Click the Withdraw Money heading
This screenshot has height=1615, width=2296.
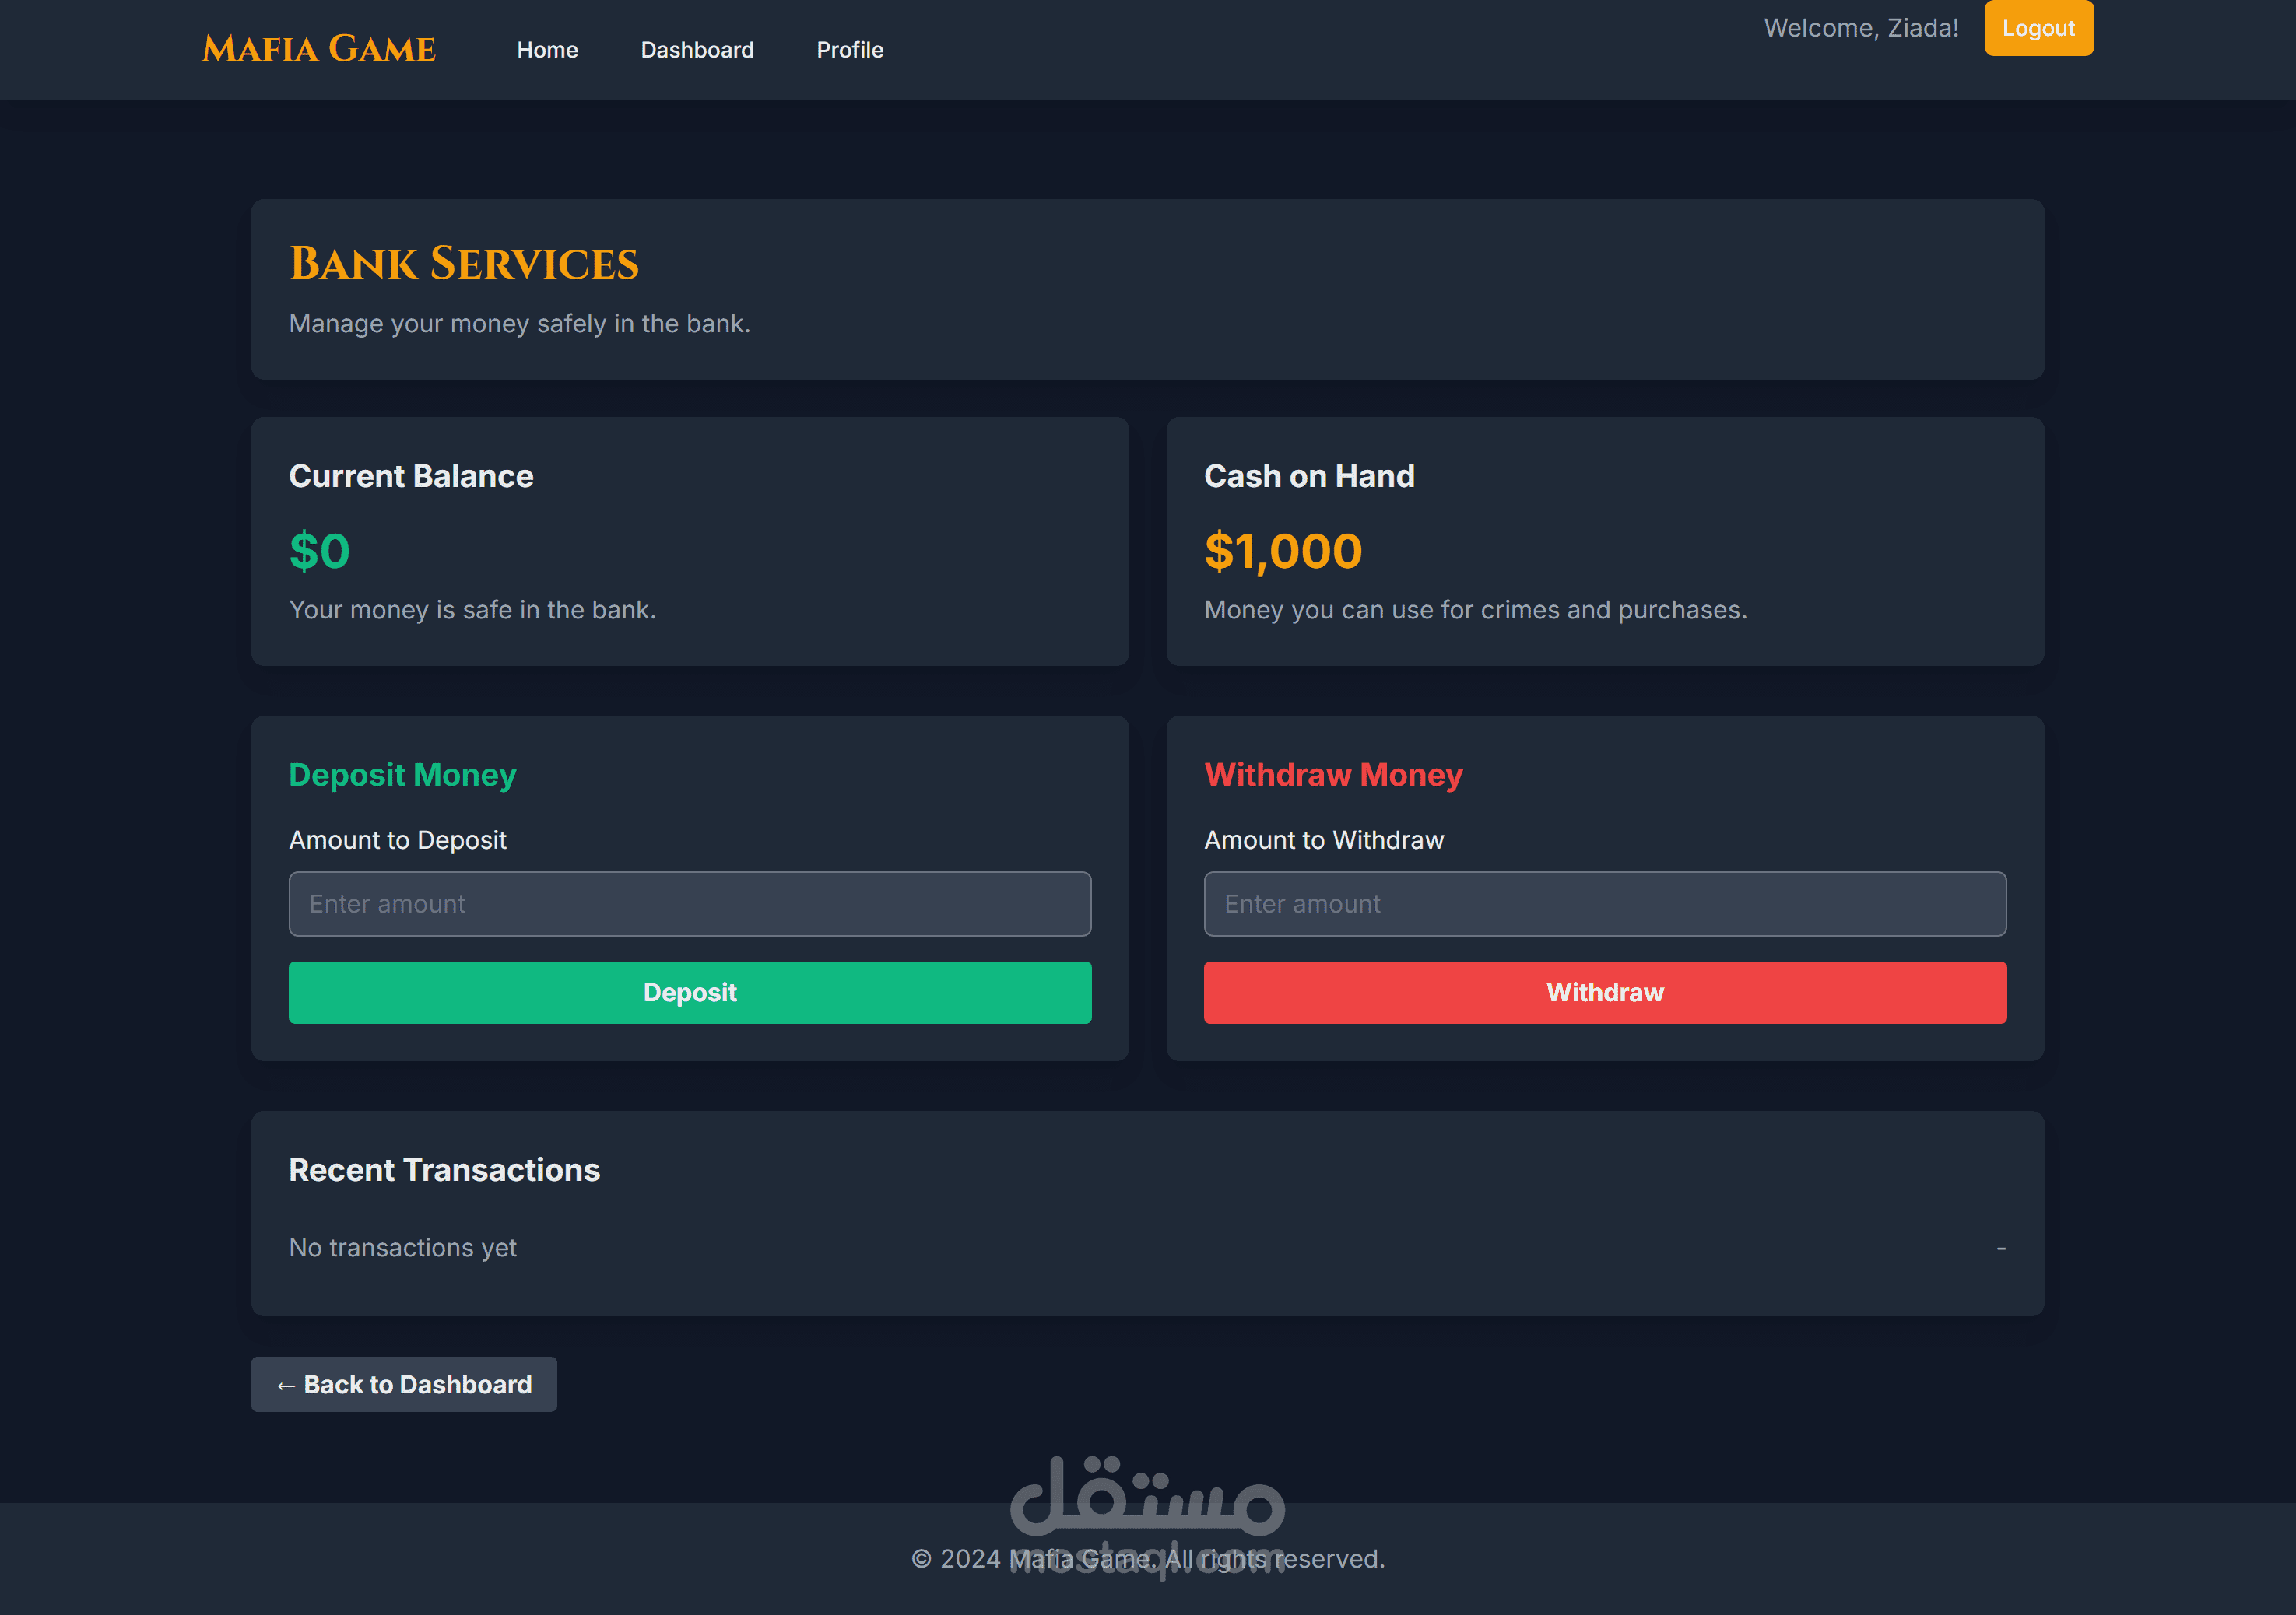click(1332, 775)
